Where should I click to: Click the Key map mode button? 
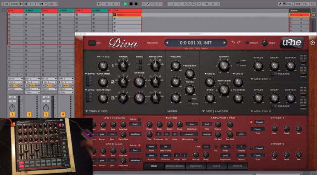pyautogui.click(x=289, y=4)
